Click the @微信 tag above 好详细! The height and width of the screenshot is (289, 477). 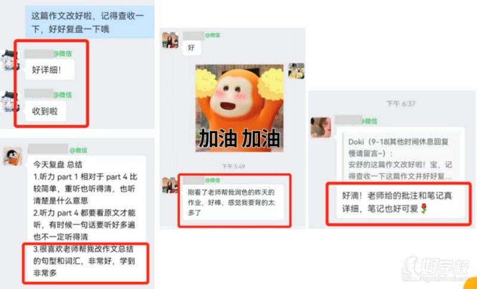[63, 54]
